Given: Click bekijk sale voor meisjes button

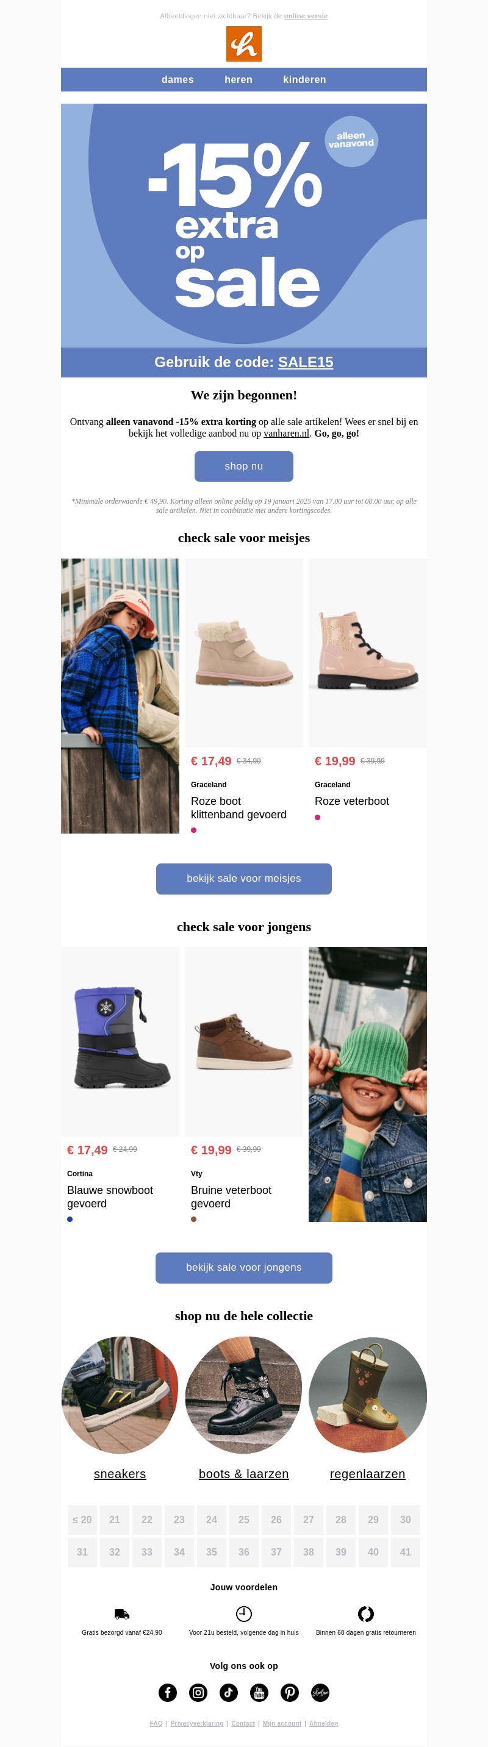Looking at the screenshot, I should 243,878.
